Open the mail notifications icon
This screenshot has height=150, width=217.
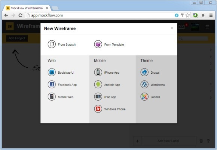(x=181, y=27)
